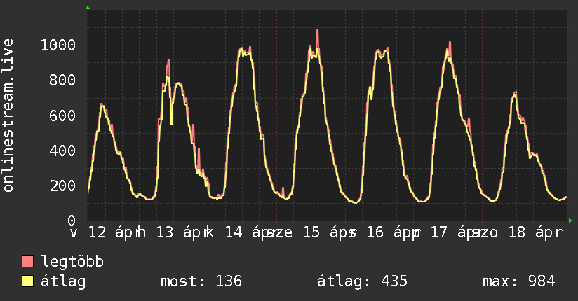Select the 16 ápr date label
This screenshot has width=578, height=301.
[x=389, y=232]
